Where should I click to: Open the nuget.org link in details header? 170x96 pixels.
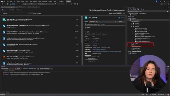pyautogui.click(x=122, y=18)
